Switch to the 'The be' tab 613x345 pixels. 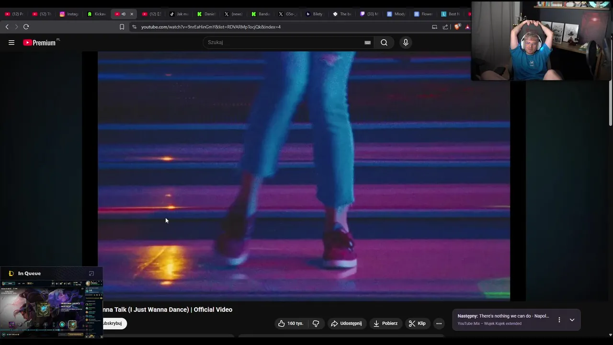pos(343,14)
